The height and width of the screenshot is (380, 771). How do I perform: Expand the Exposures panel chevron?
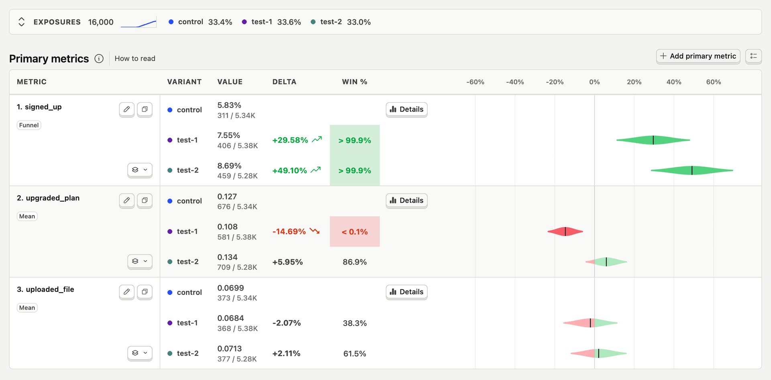[x=22, y=22]
